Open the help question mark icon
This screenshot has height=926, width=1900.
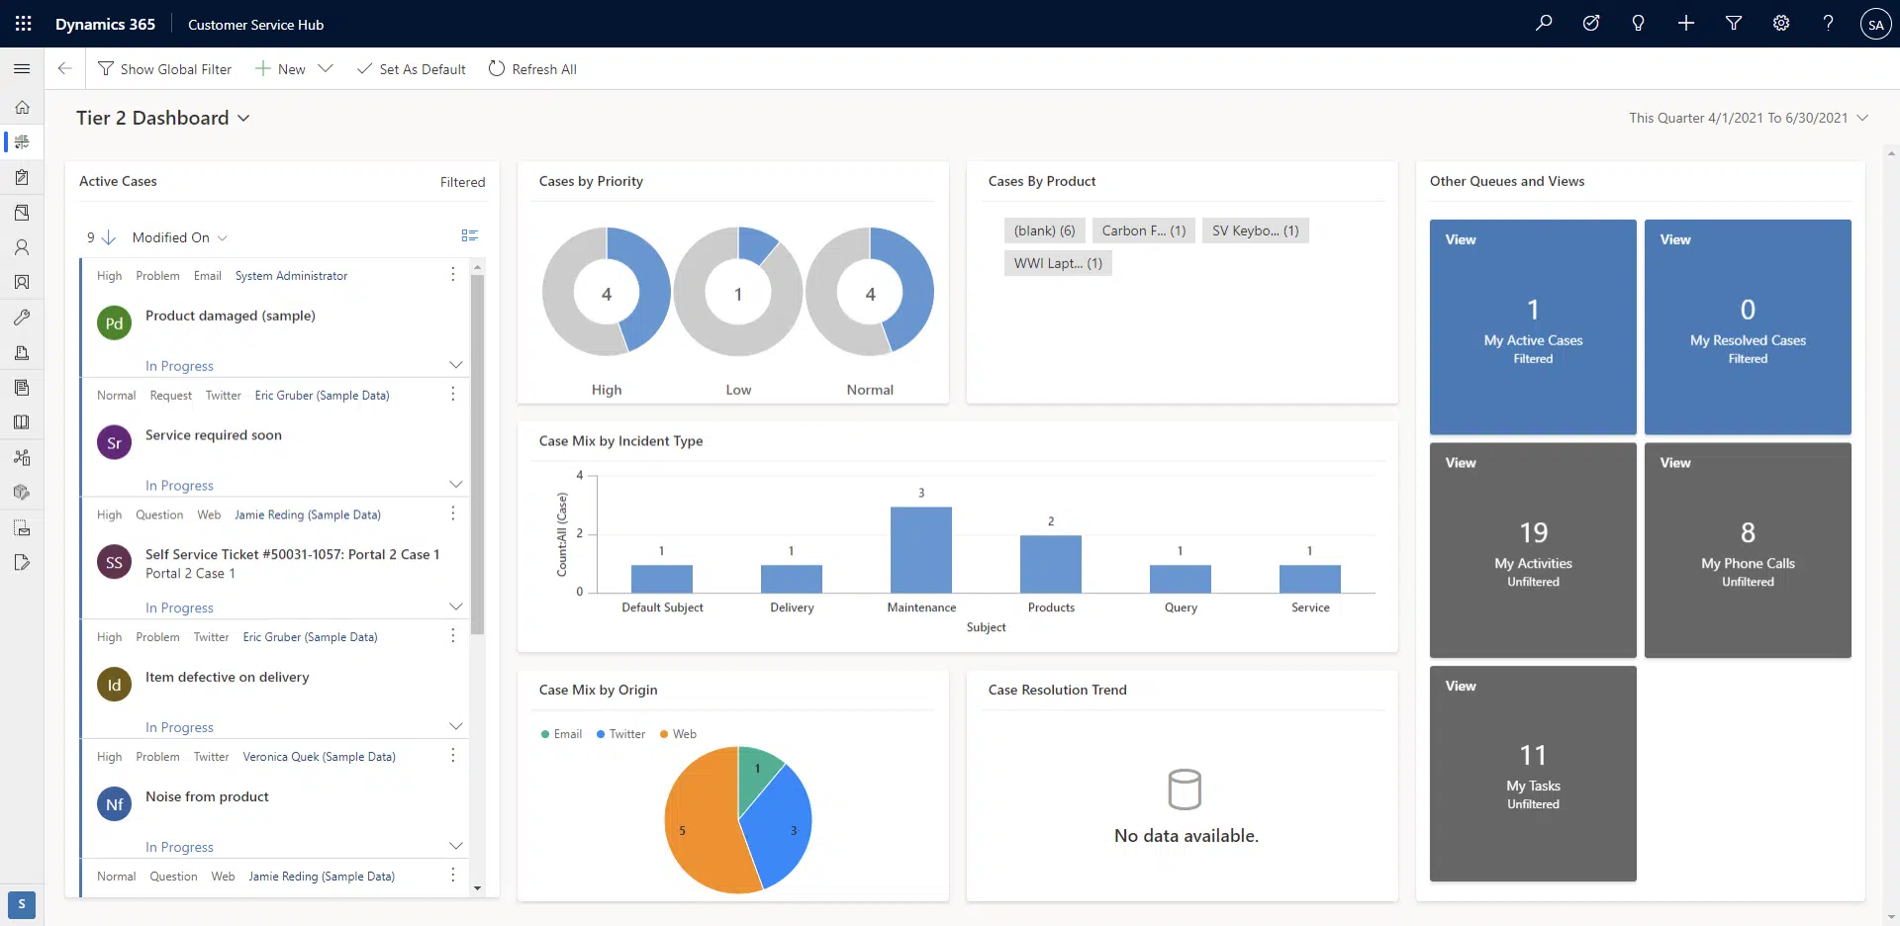point(1828,24)
